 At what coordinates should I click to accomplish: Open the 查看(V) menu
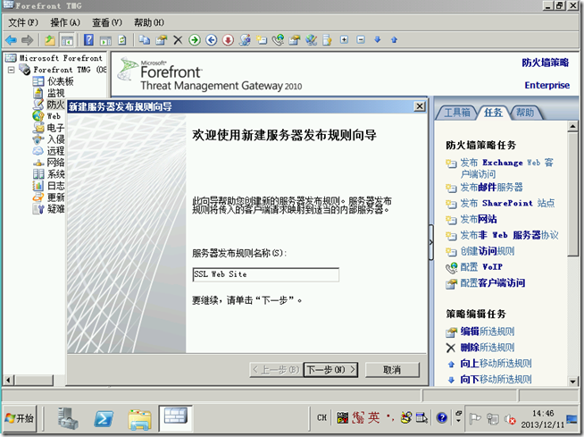107,22
